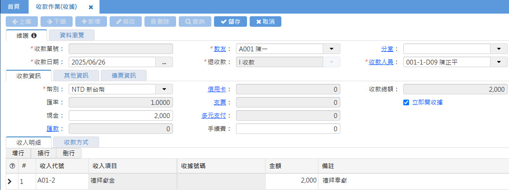Click the help icon in grid header
Image resolution: width=509 pixels, height=190 pixels.
click(x=12, y=166)
